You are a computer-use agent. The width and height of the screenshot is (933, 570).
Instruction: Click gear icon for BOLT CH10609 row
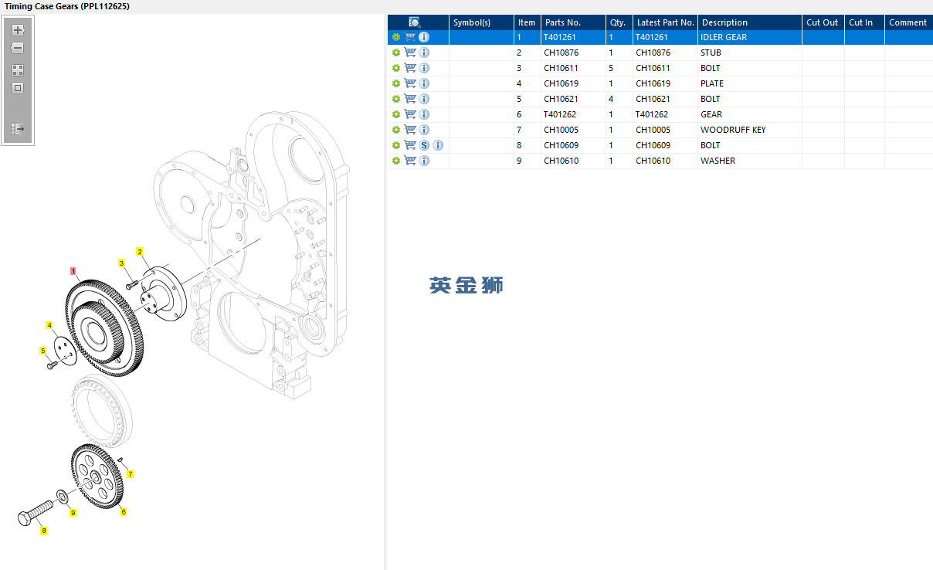pyautogui.click(x=396, y=145)
